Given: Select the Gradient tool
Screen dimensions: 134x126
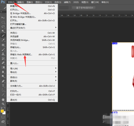Looking at the screenshot, I should (3, 67).
